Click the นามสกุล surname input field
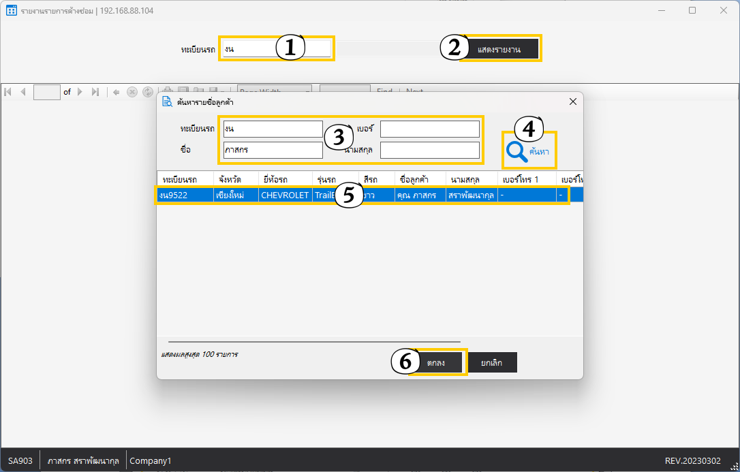This screenshot has width=740, height=472. pos(429,150)
